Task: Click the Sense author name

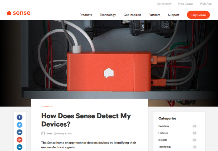Action: [49, 134]
